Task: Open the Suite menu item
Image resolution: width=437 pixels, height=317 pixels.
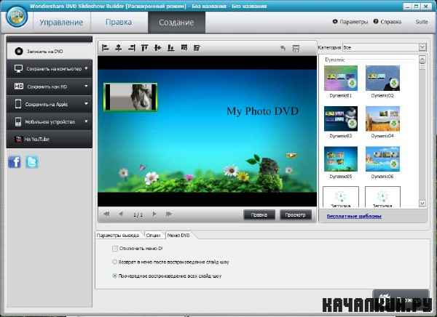Action: point(422,21)
